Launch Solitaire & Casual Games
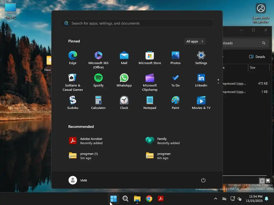Image resolution: width=274 pixels, height=205 pixels. pyautogui.click(x=73, y=82)
